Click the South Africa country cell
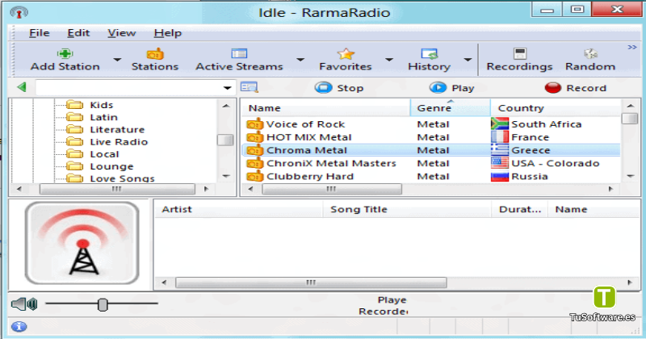 [x=547, y=124]
